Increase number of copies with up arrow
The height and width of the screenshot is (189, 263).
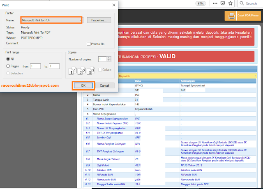click(x=109, y=58)
